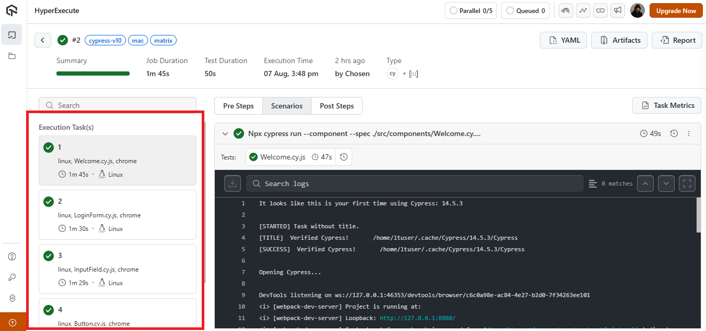Jump to next log search match
Screen dimensions: 706x331
point(666,183)
